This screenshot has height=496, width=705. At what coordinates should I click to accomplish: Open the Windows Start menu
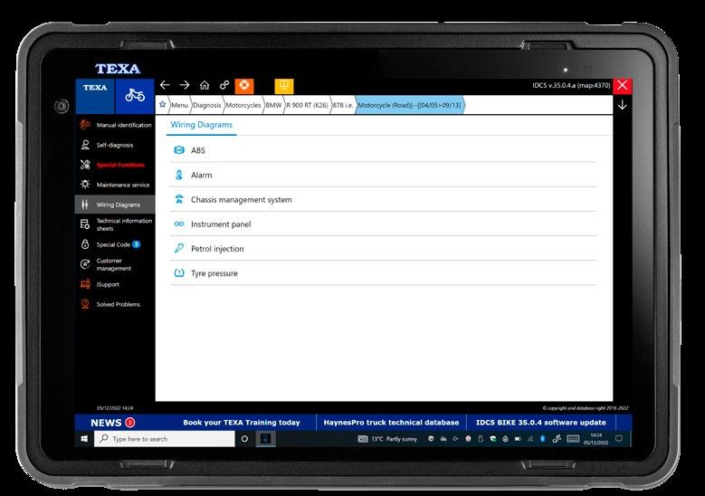point(84,438)
